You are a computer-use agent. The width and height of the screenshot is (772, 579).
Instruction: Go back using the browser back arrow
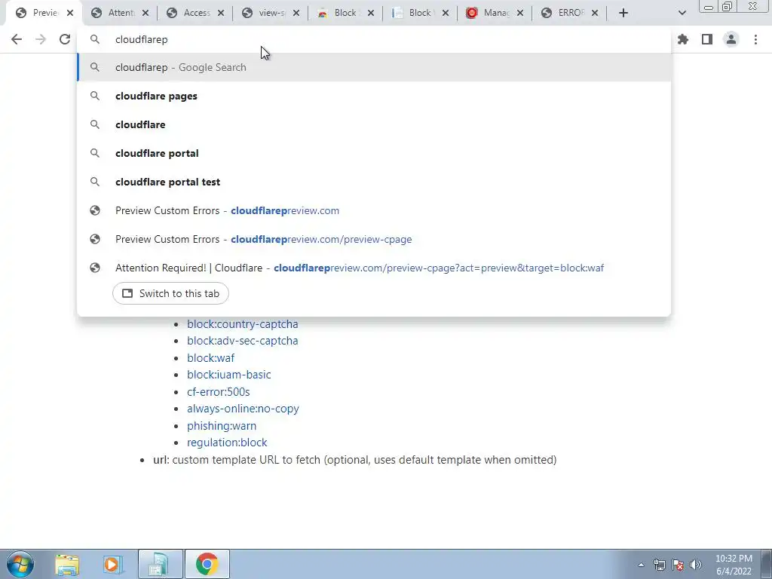pos(17,39)
